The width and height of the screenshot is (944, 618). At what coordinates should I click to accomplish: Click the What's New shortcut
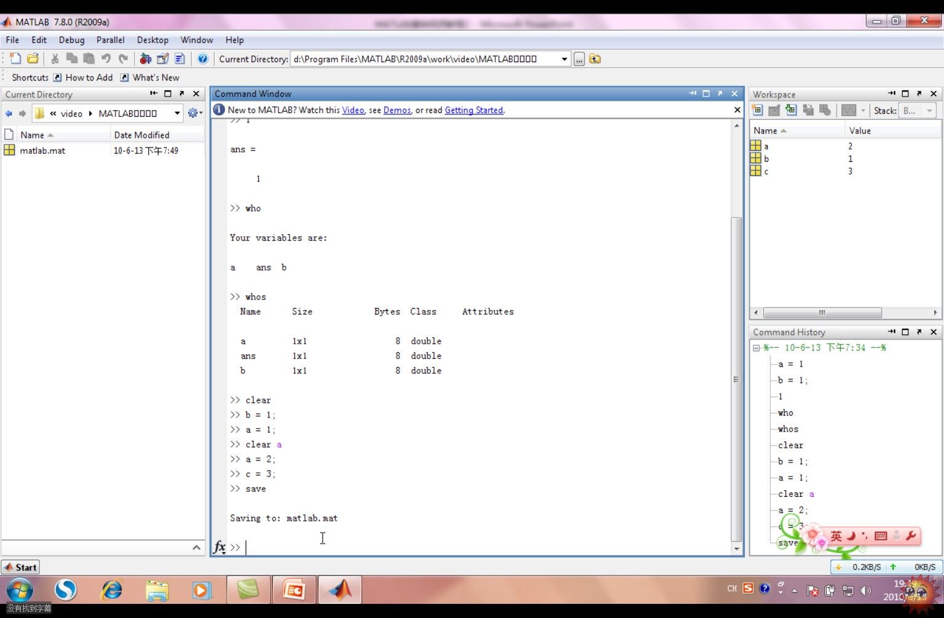pos(150,77)
